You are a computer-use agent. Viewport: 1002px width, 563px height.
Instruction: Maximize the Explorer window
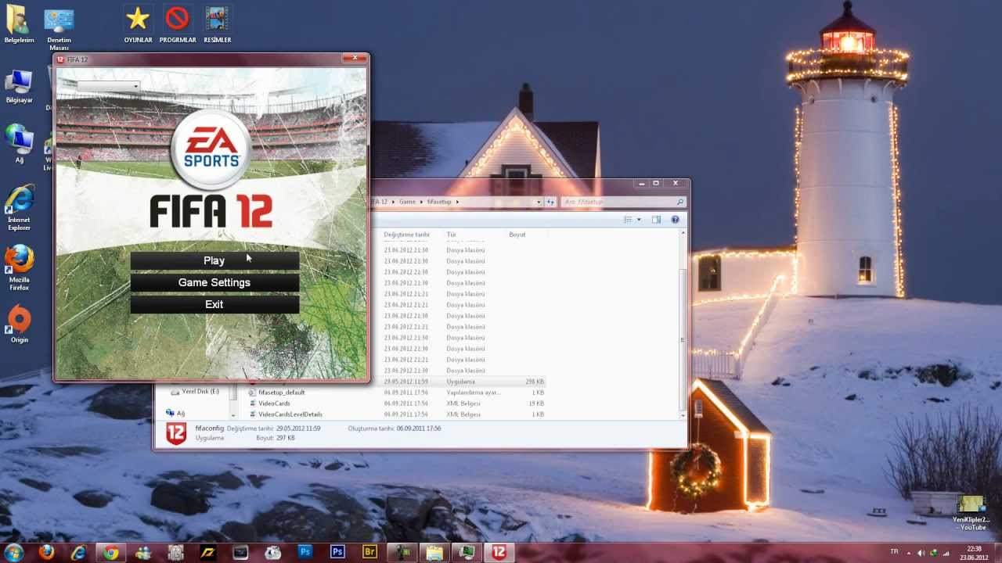pos(656,183)
